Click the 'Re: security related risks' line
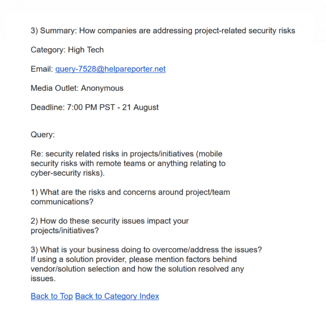Image resolution: width=326 pixels, height=329 pixels. [x=126, y=154]
